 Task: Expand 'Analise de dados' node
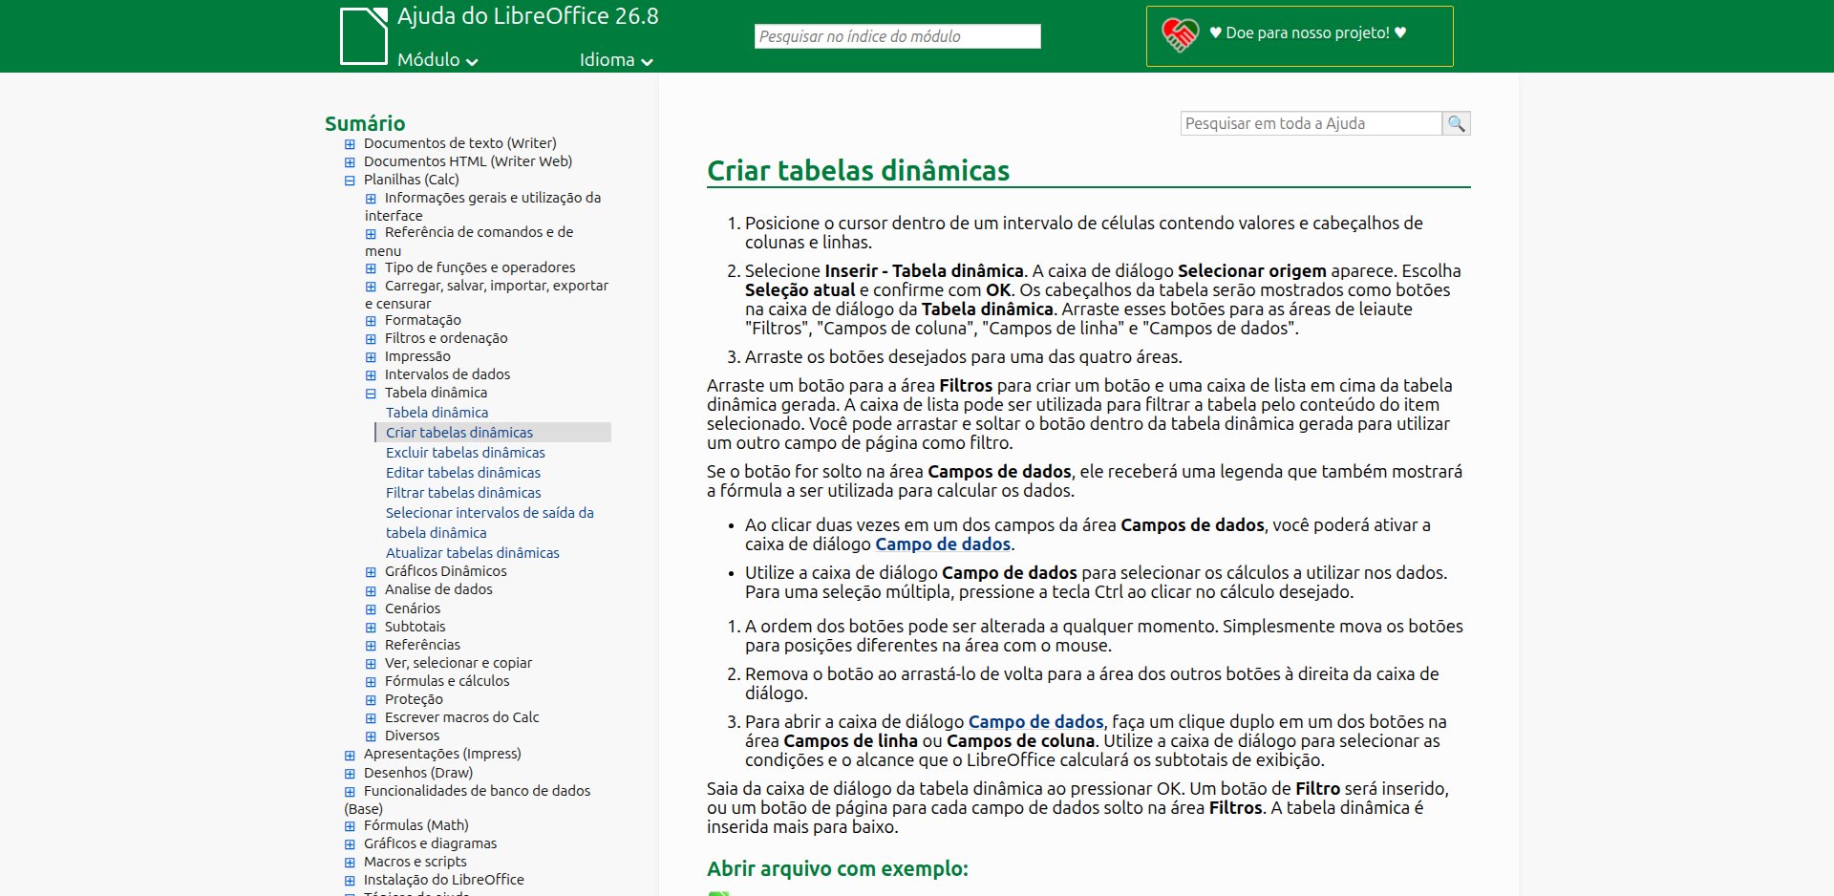(x=371, y=590)
